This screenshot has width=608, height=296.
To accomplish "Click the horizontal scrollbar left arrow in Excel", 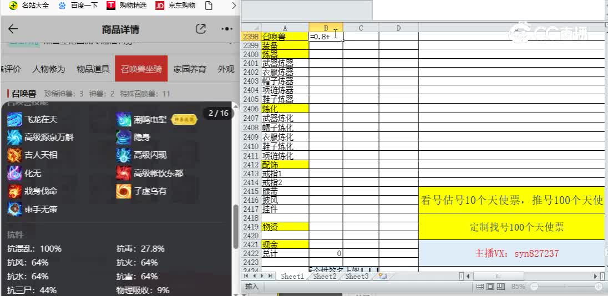I will coord(468,276).
